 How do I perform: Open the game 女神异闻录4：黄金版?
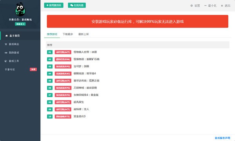click(86, 95)
